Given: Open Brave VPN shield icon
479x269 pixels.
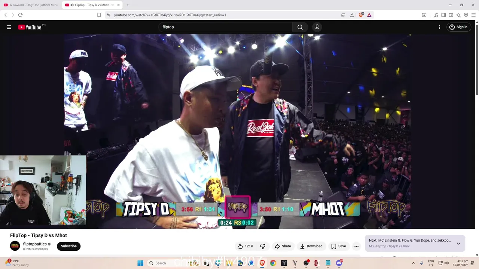Looking at the screenshot, I should (466, 15).
